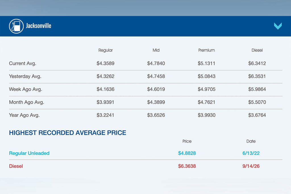Select the Yesterday Avg. row label
The width and height of the screenshot is (291, 194).
25,76
